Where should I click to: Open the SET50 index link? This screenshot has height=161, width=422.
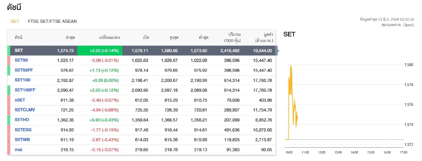pyautogui.click(x=21, y=60)
